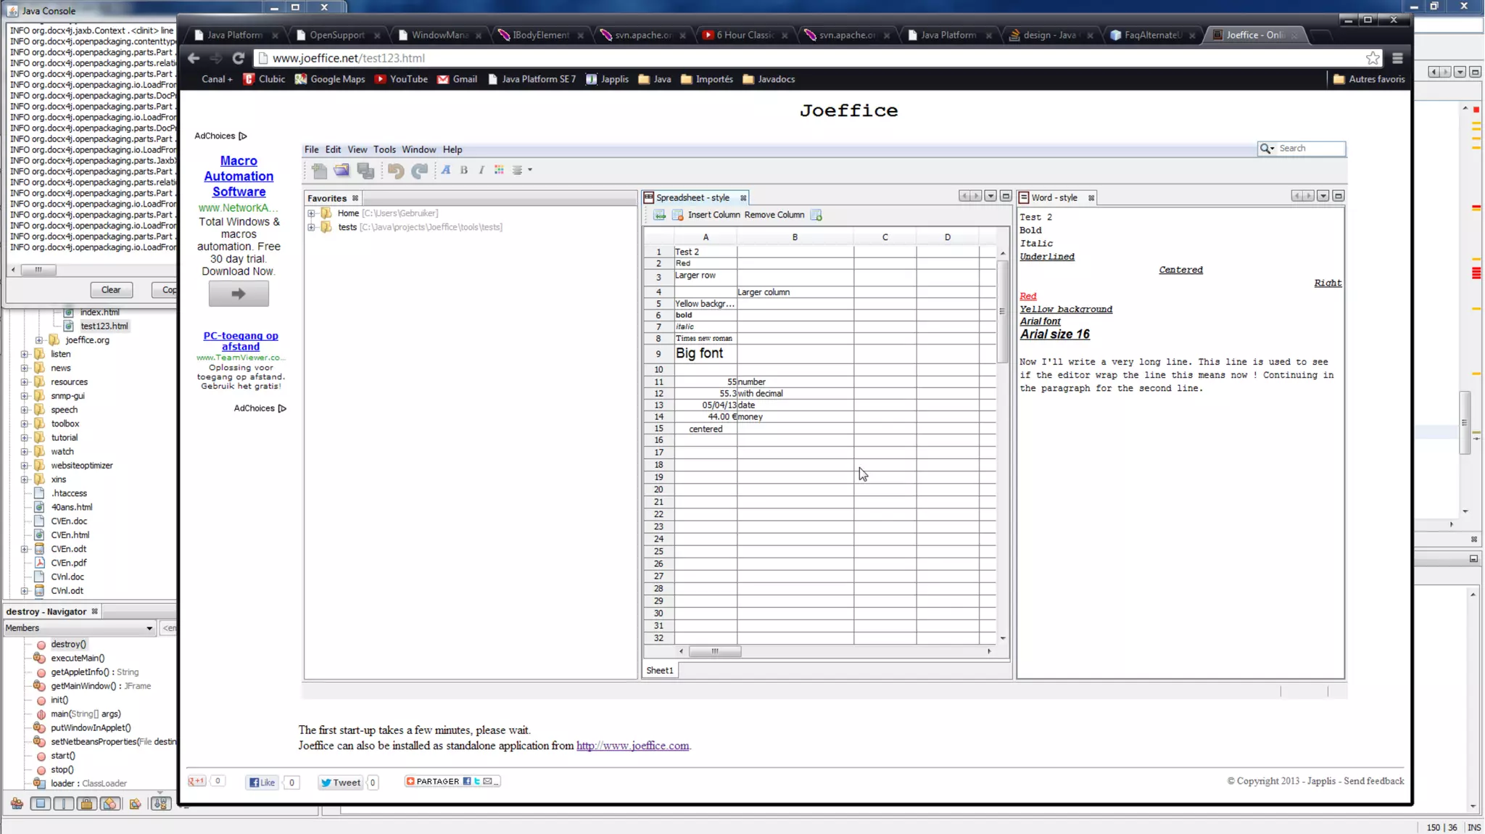Click the Remove Column button

point(774,215)
